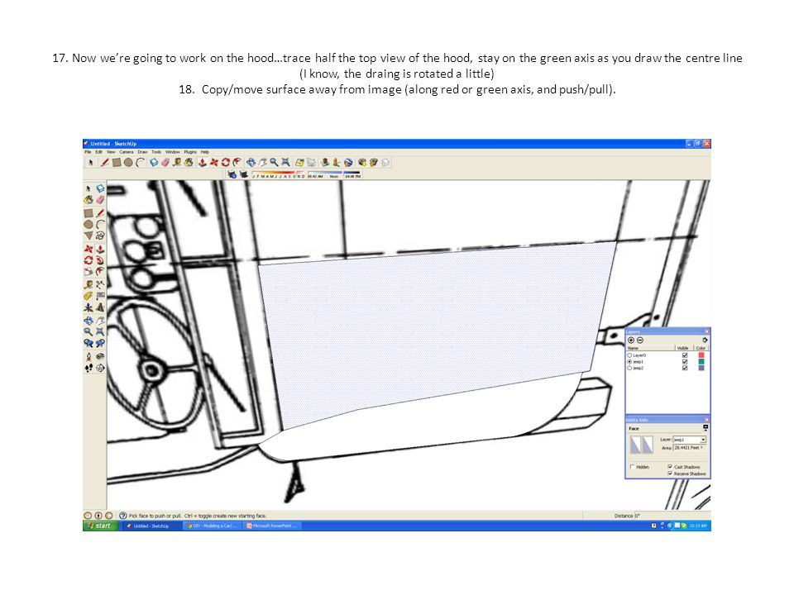Open the Tools menu

[156, 152]
